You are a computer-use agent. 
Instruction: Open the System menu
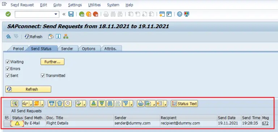tap(113, 5)
